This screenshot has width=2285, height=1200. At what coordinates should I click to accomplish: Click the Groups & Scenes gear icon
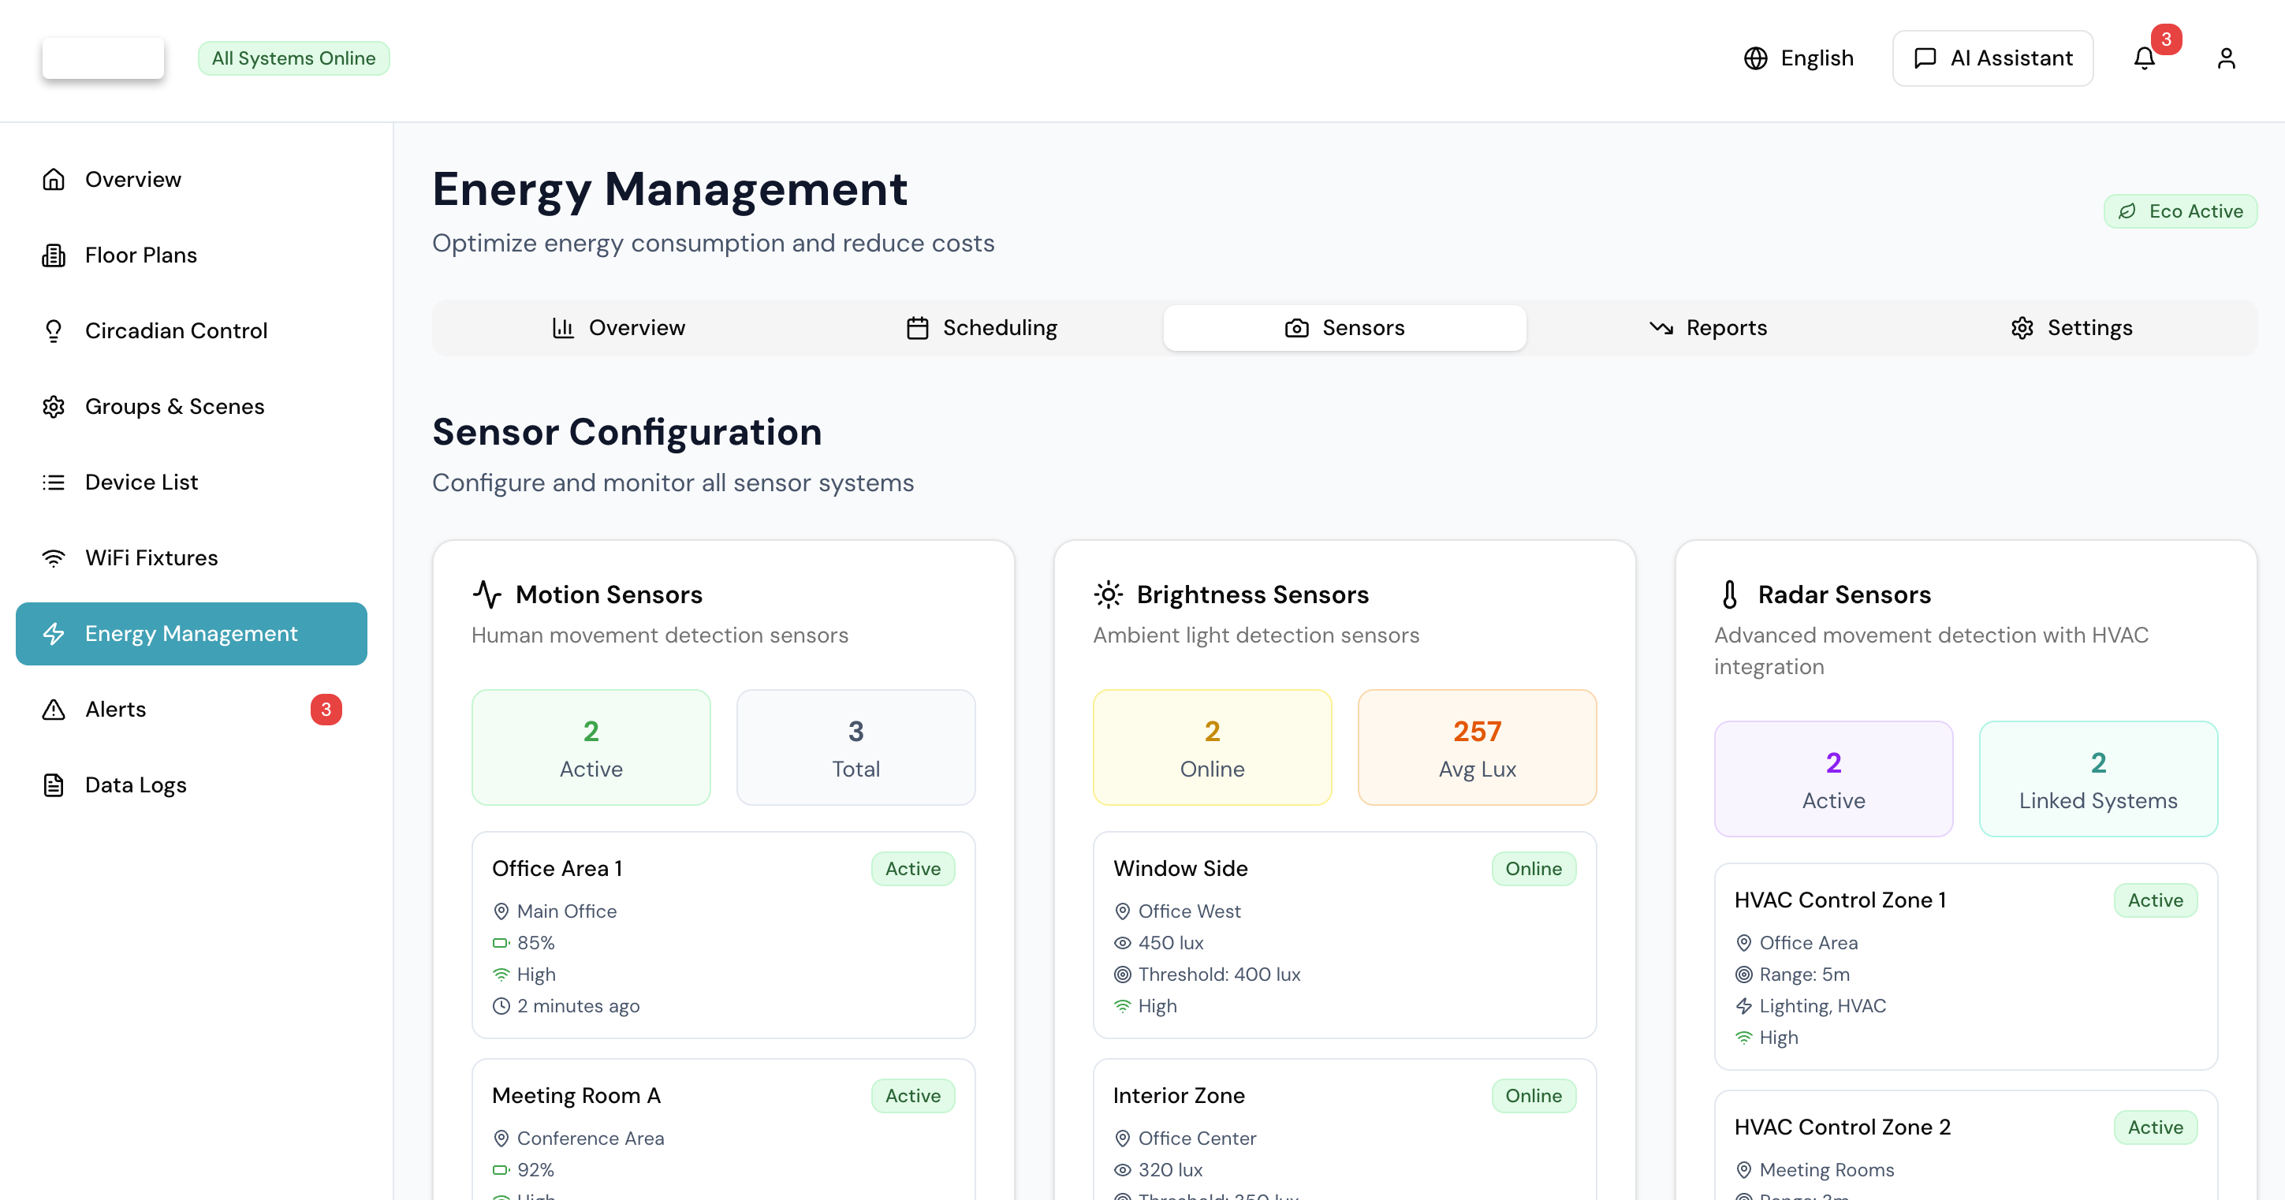click(54, 406)
